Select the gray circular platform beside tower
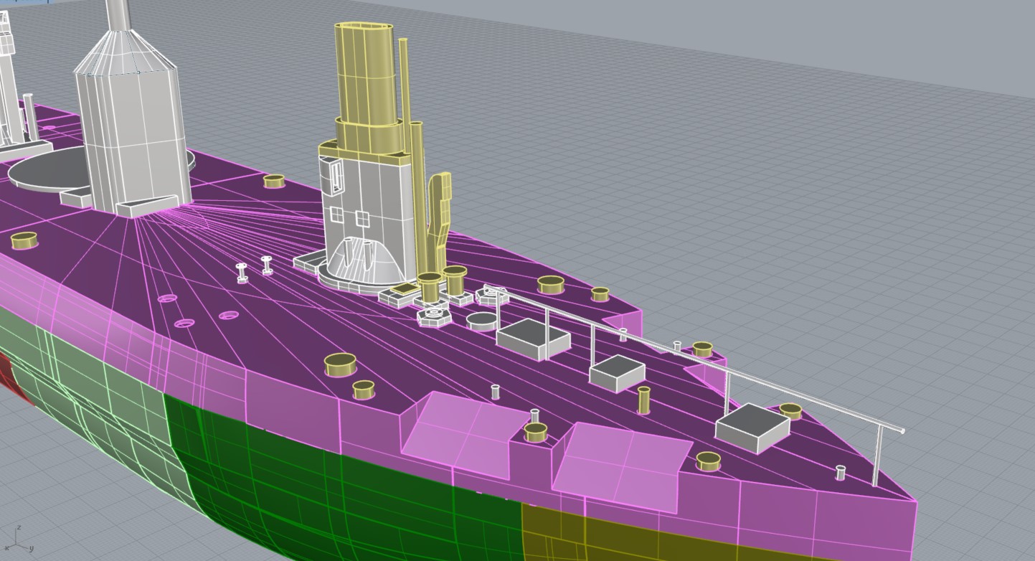The width and height of the screenshot is (1035, 561). (x=43, y=170)
